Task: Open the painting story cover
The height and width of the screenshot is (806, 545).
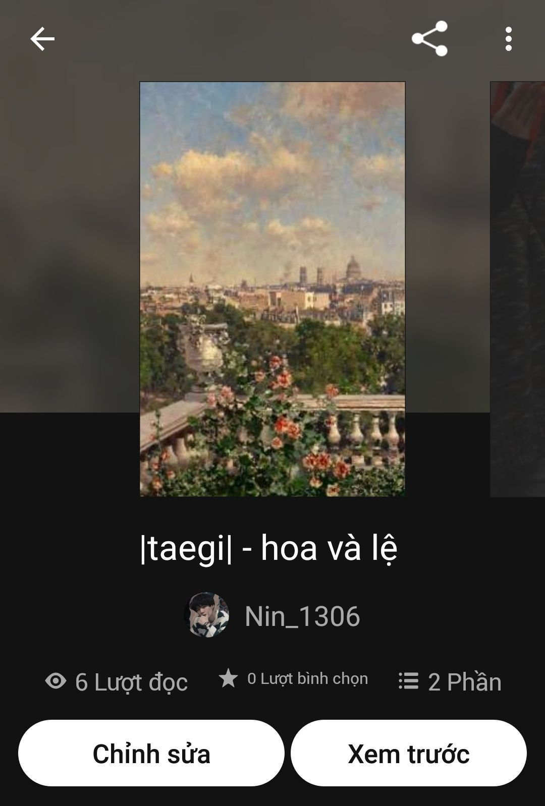Action: click(272, 289)
